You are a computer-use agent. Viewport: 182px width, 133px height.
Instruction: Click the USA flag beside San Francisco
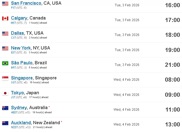point(5,4)
